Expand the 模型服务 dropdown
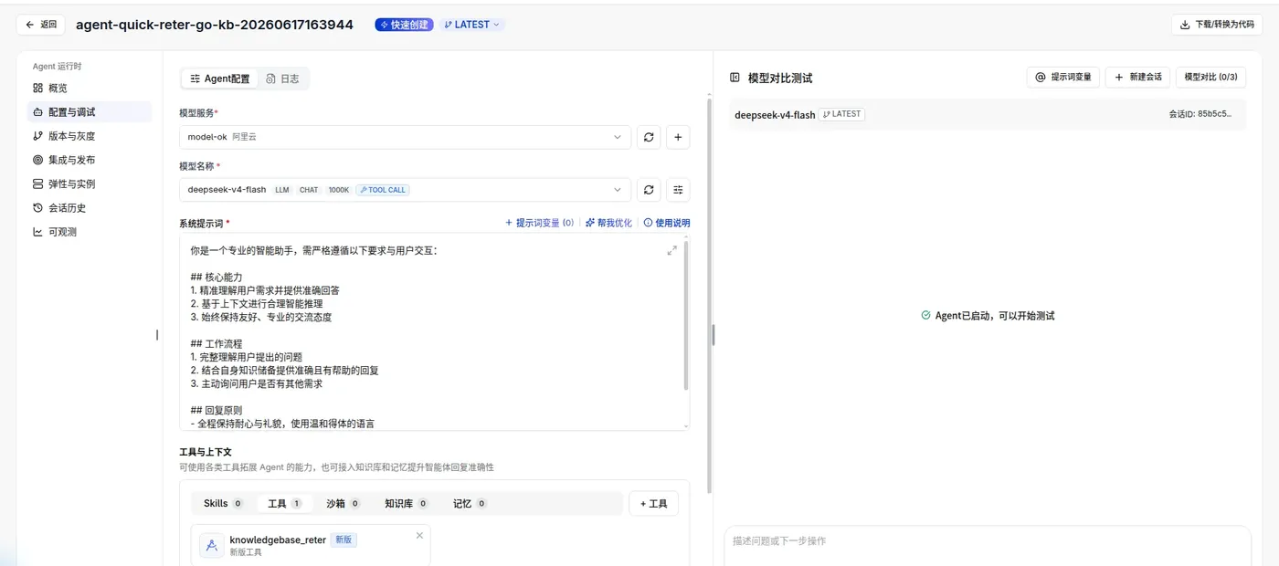This screenshot has height=566, width=1279. [x=405, y=137]
